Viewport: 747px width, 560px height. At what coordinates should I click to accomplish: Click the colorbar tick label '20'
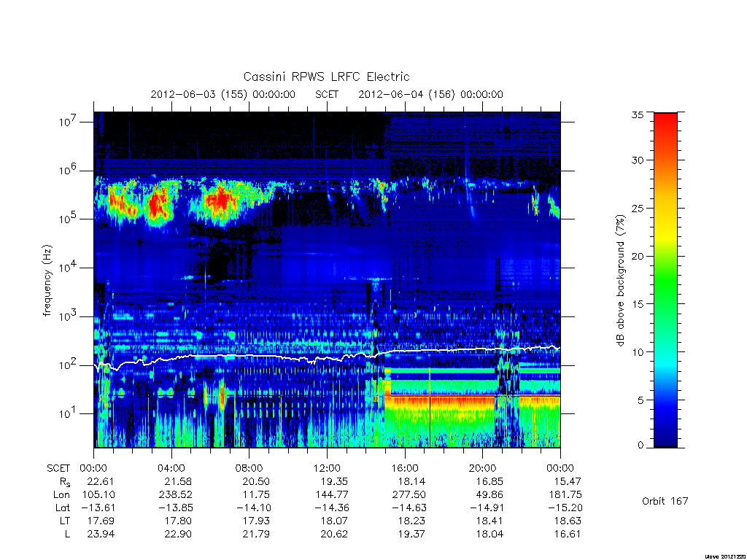pyautogui.click(x=637, y=256)
